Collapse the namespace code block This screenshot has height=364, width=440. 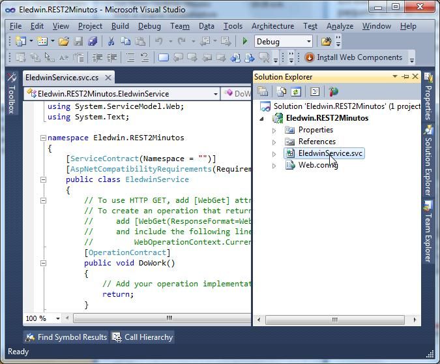pos(43,138)
